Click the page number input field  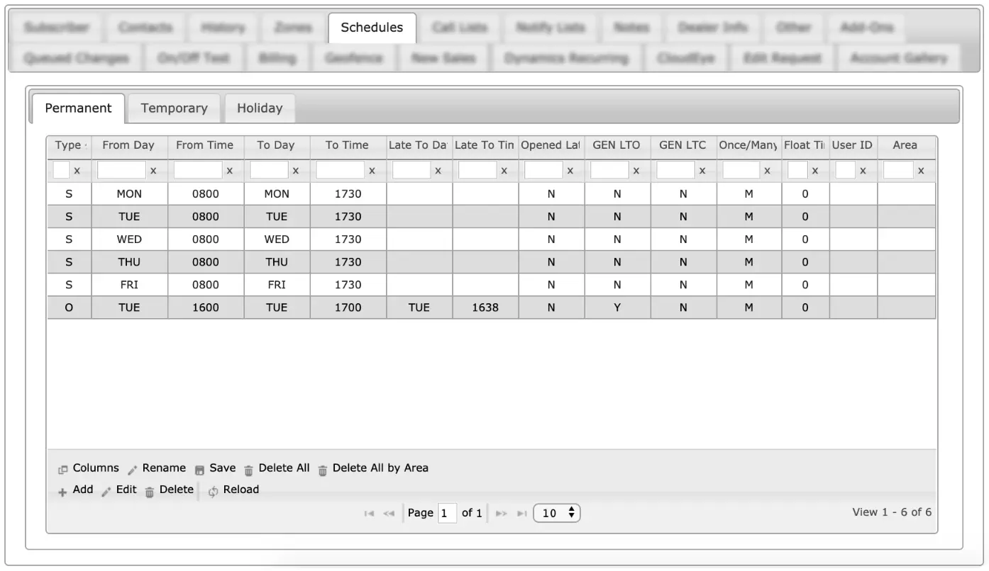coord(447,514)
